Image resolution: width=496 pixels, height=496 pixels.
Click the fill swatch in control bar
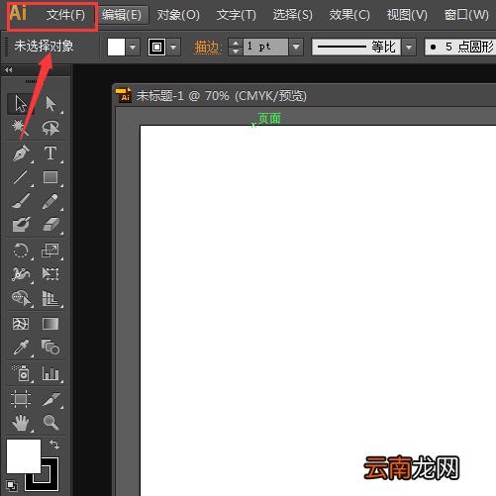[x=116, y=47]
